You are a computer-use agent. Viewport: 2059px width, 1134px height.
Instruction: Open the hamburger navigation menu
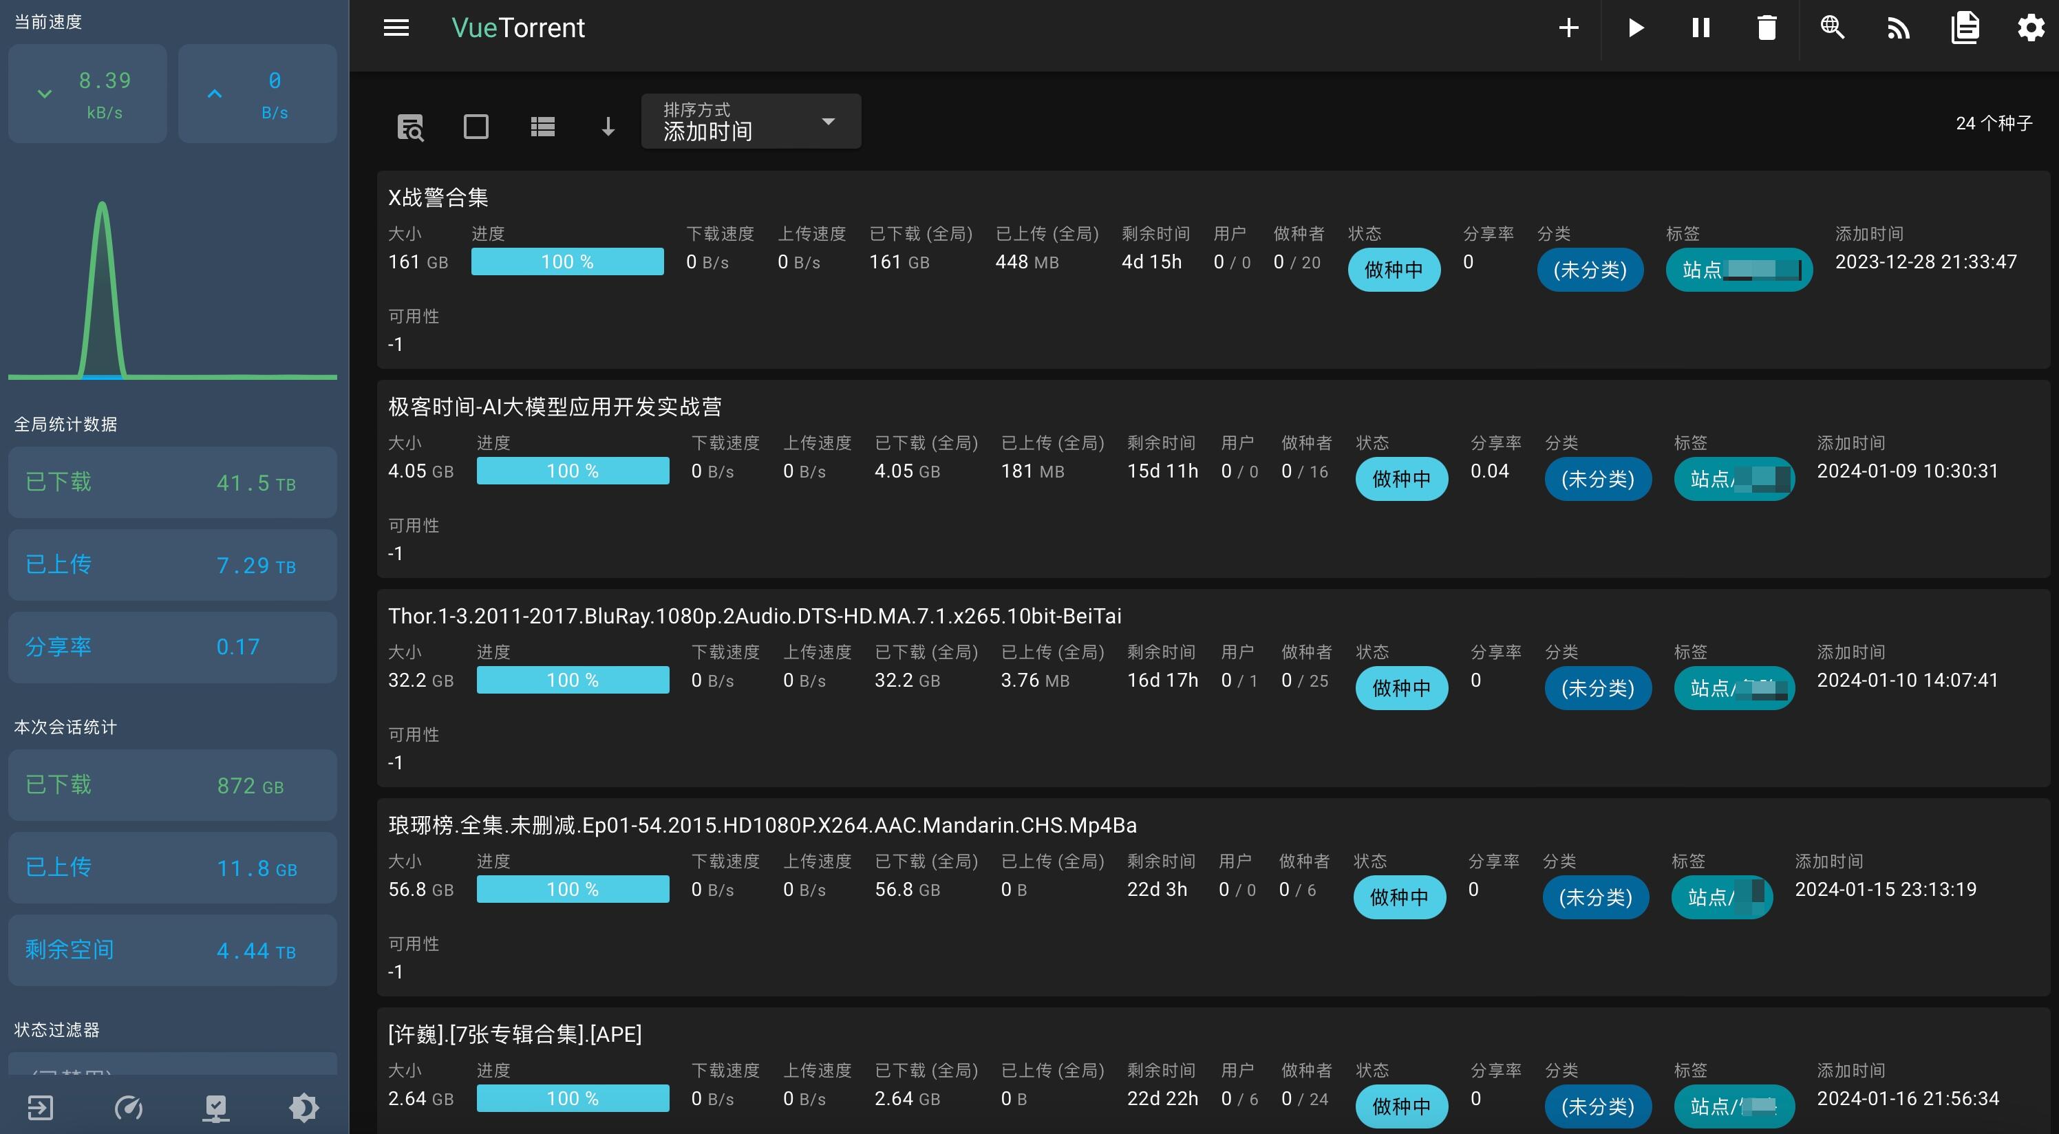396,28
